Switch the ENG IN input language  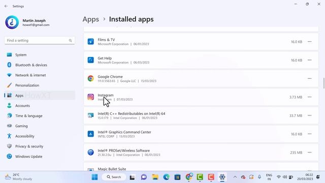pyautogui.click(x=269, y=177)
